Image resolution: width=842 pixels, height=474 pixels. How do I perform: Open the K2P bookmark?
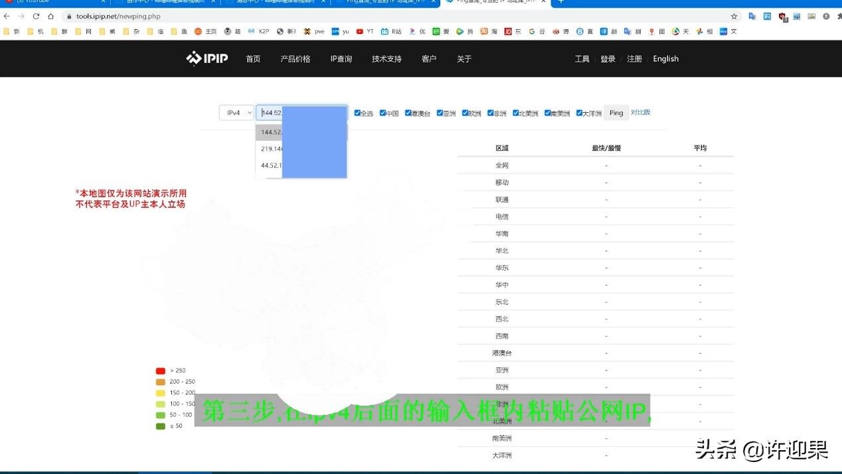tap(258, 31)
